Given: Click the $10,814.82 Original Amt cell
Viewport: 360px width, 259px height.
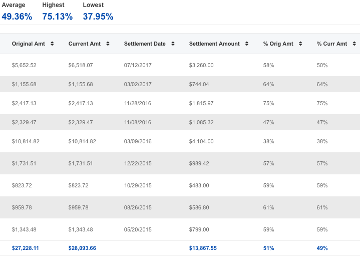Looking at the screenshot, I should [x=26, y=142].
